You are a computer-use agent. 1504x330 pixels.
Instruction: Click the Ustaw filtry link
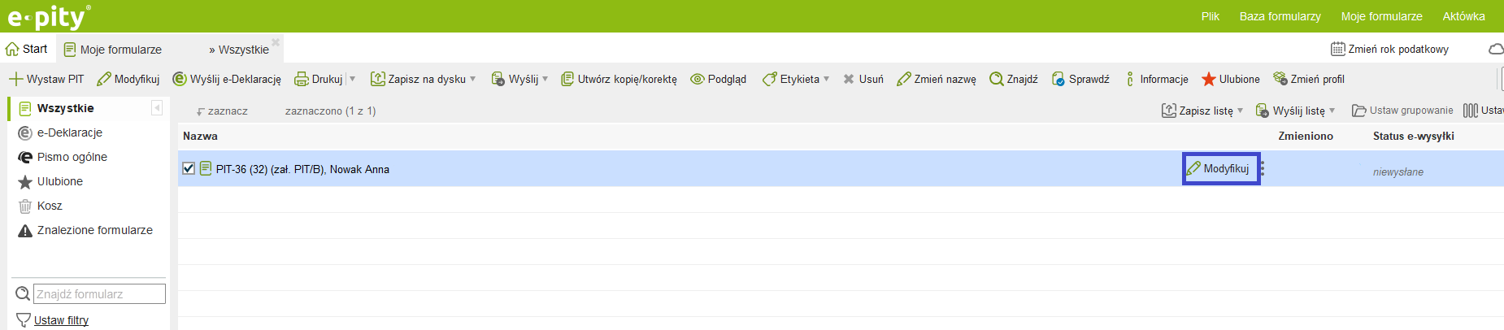[61, 320]
